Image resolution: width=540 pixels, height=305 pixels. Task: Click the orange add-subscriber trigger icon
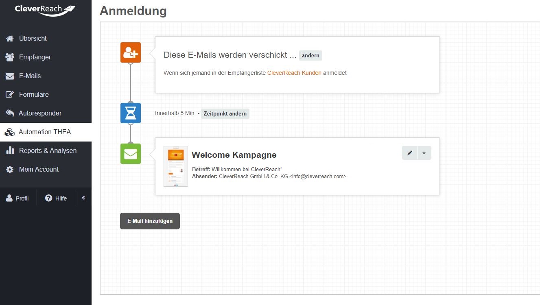coord(131,52)
